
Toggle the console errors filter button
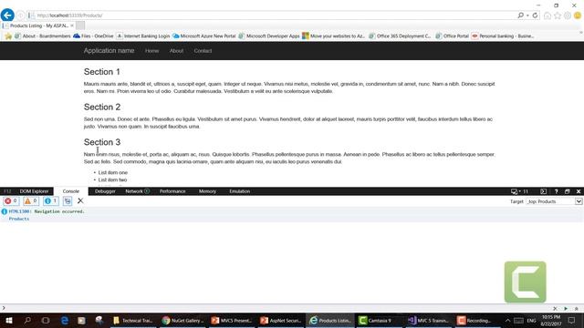pos(11,200)
